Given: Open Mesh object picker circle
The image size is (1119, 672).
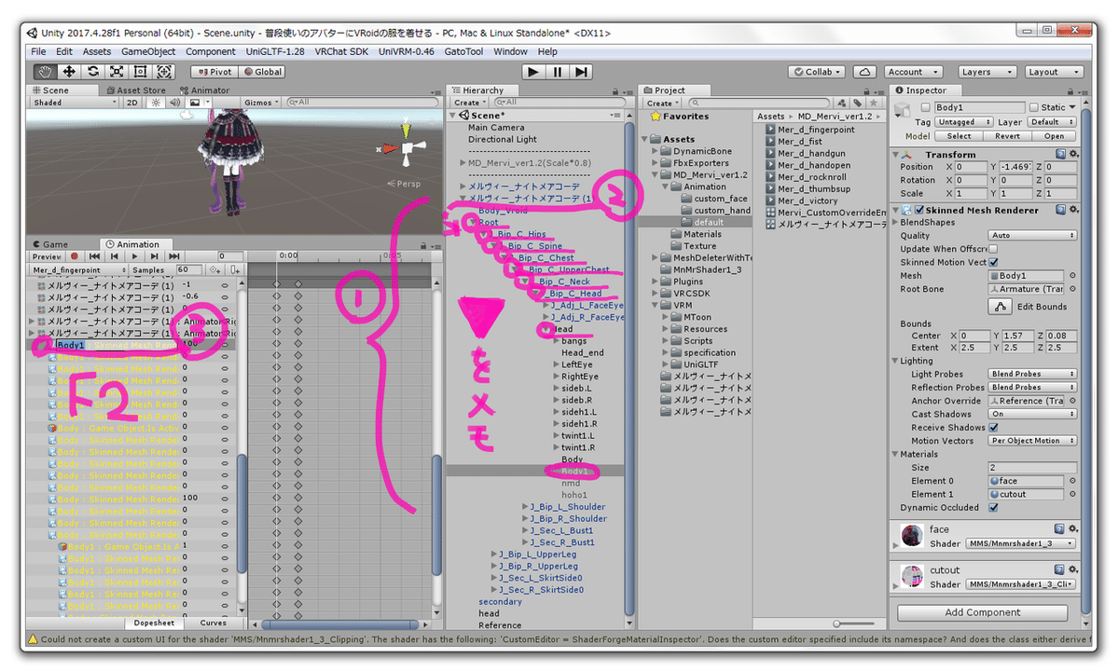Looking at the screenshot, I should click(1072, 276).
